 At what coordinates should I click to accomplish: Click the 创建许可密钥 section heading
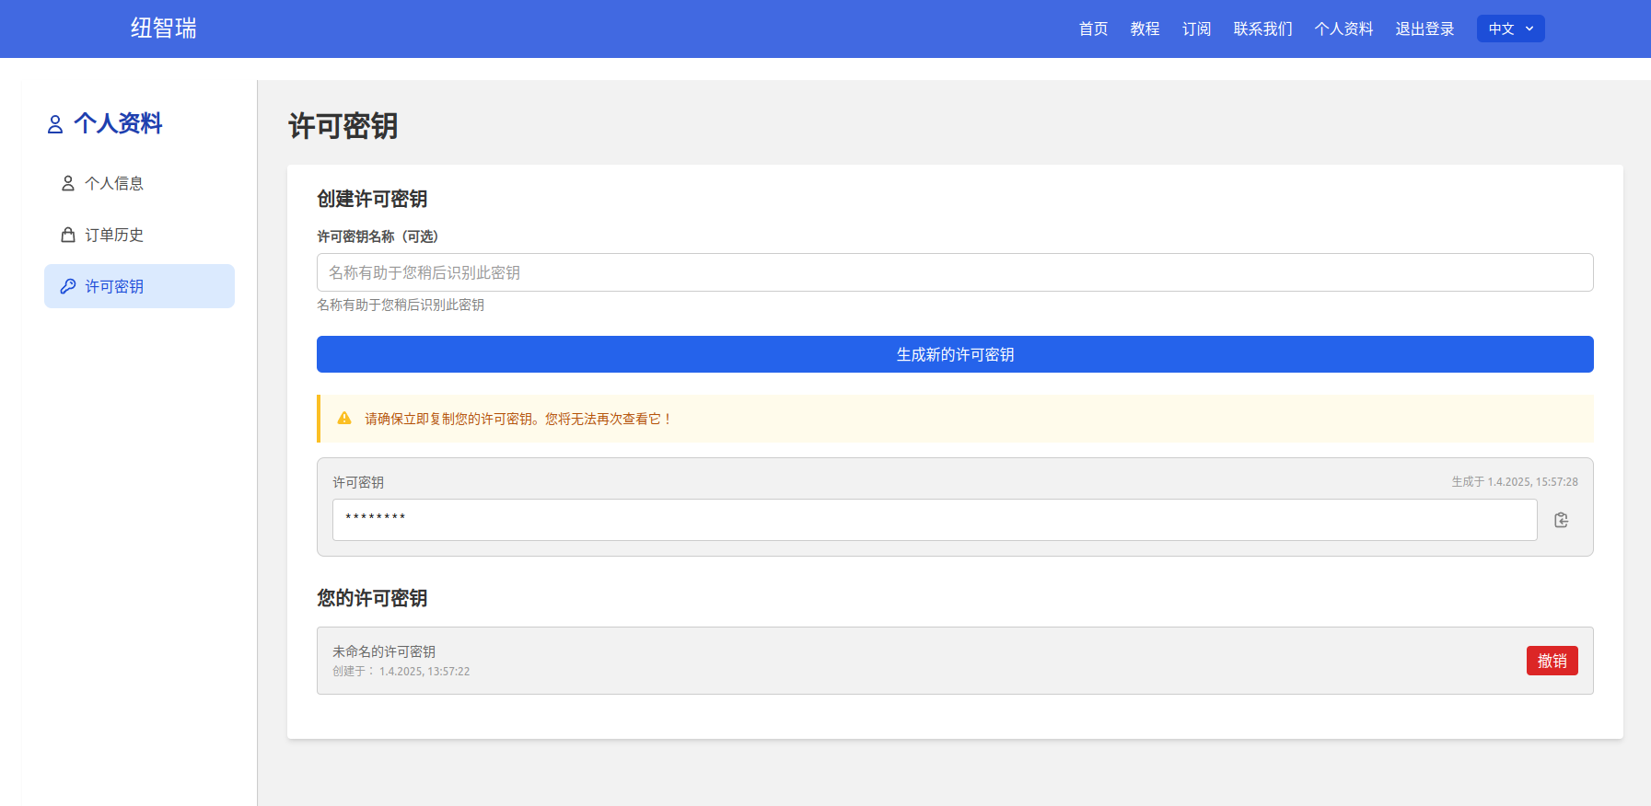[x=372, y=199]
